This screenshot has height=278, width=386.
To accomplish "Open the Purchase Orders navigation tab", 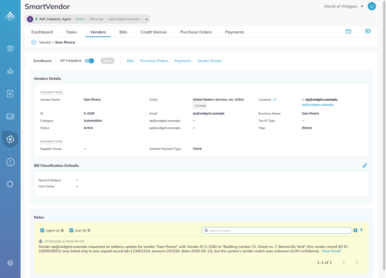I will point(196,32).
